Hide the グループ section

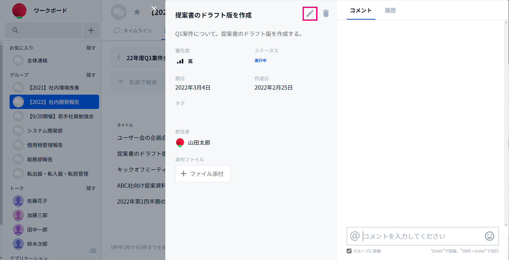coord(91,75)
